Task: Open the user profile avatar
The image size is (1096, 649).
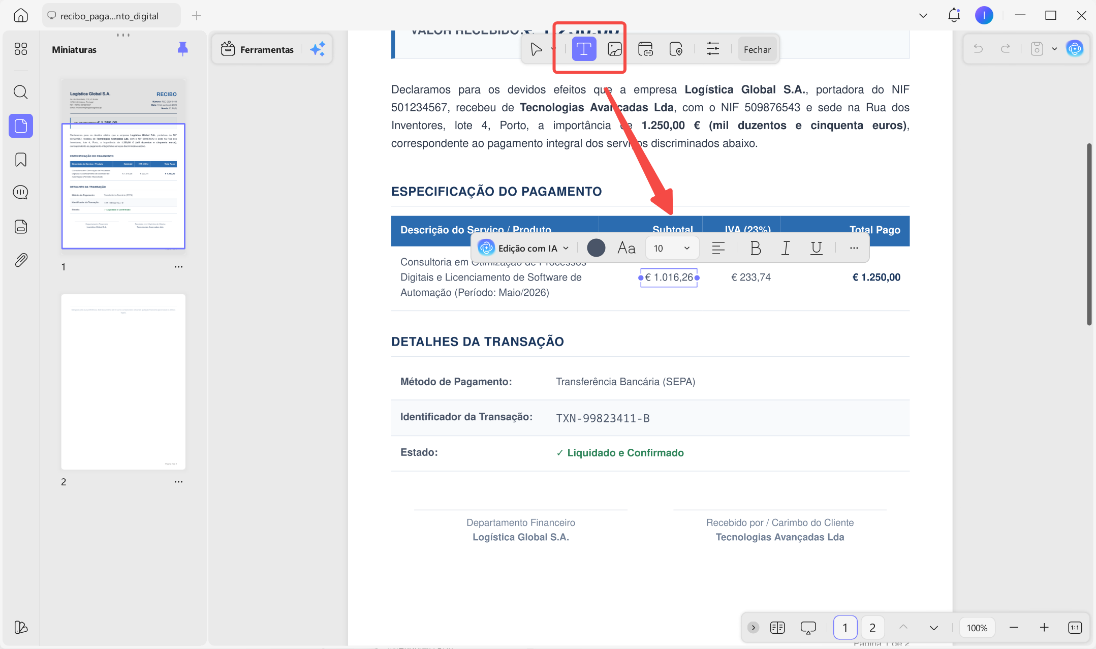Action: coord(984,15)
